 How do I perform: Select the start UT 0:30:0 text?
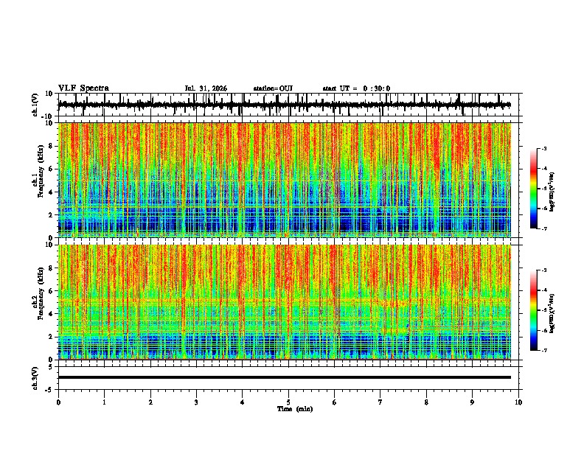[356, 88]
